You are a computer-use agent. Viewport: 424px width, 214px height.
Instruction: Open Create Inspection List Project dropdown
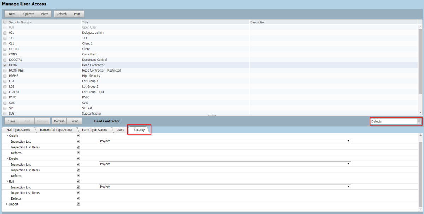click(225, 141)
